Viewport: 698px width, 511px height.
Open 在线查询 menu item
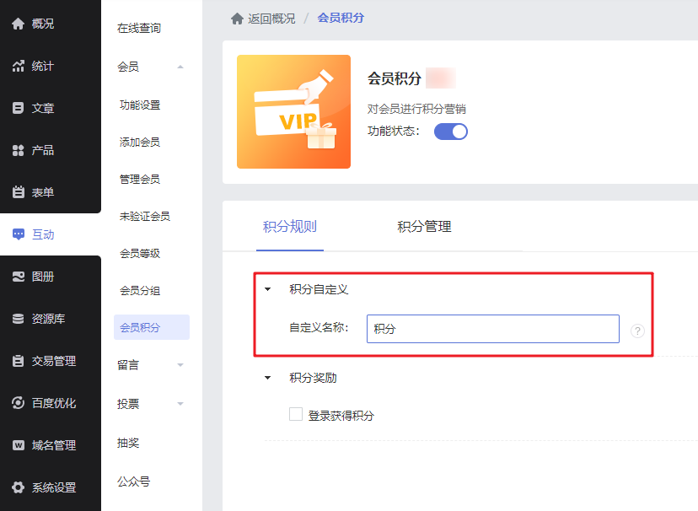[x=139, y=28]
